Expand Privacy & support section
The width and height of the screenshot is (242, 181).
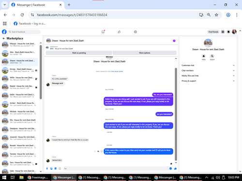(208, 81)
